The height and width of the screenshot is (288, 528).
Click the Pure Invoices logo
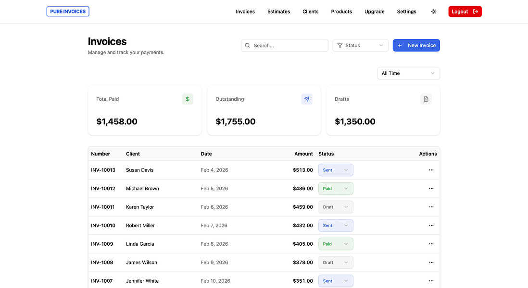(67, 11)
